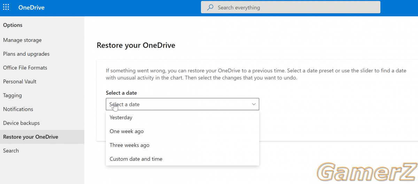
Task: Choose Yesterday from date list
Action: click(x=183, y=117)
